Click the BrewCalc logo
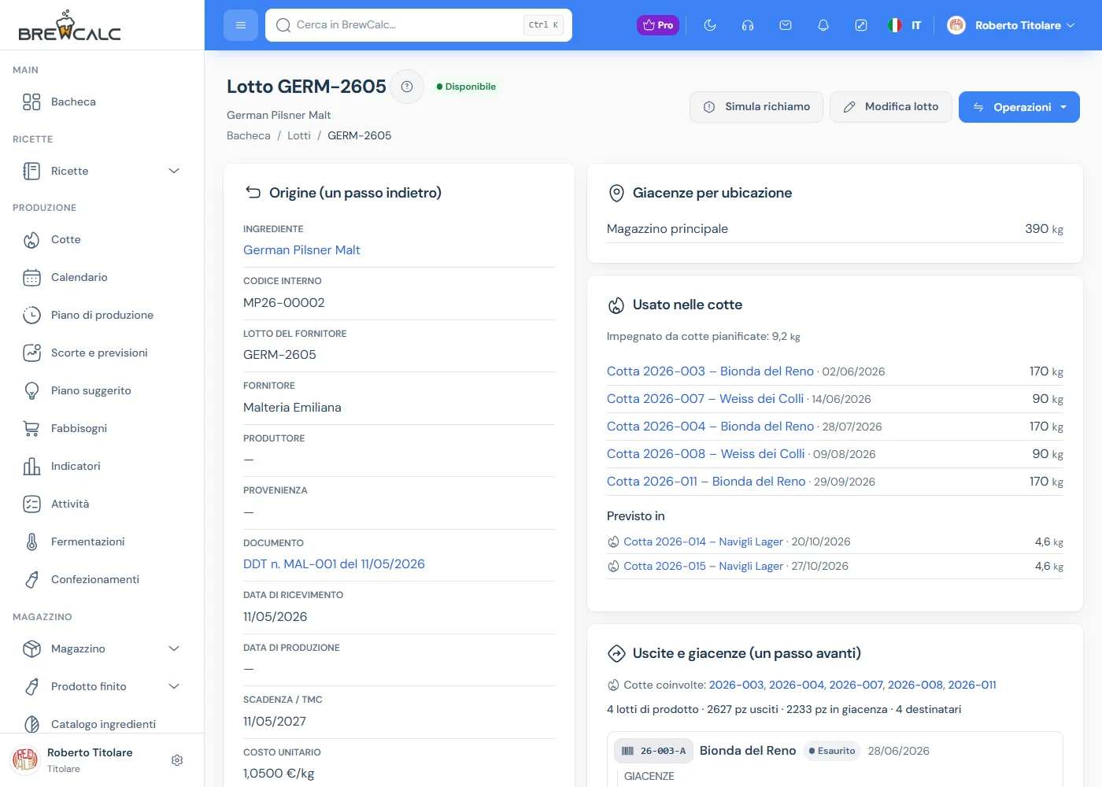The width and height of the screenshot is (1102, 787). click(69, 26)
